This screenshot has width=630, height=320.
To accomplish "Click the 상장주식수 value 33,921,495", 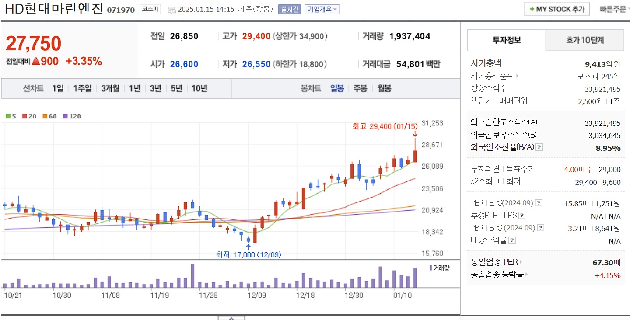I will click(602, 89).
